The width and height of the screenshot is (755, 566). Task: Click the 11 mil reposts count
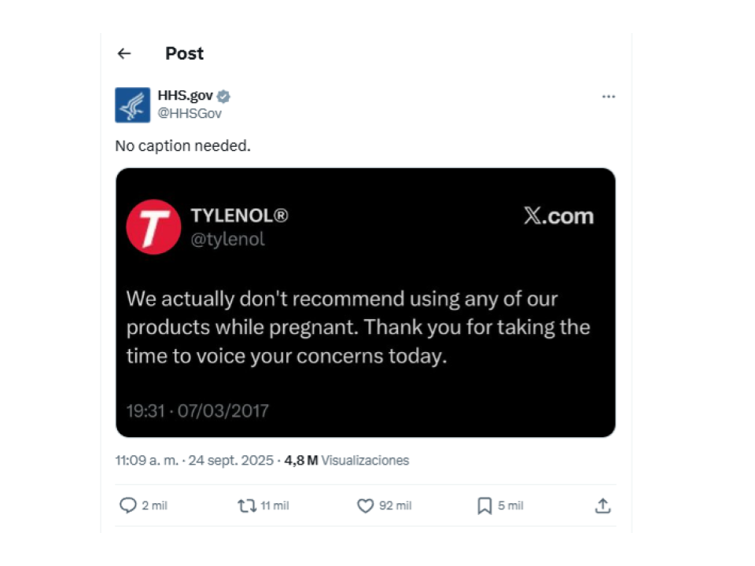274,505
